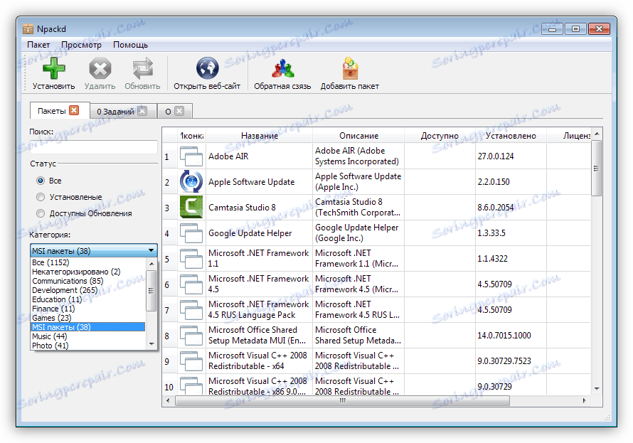Close the Пакеты tab with red X
633x443 pixels.
click(74, 110)
